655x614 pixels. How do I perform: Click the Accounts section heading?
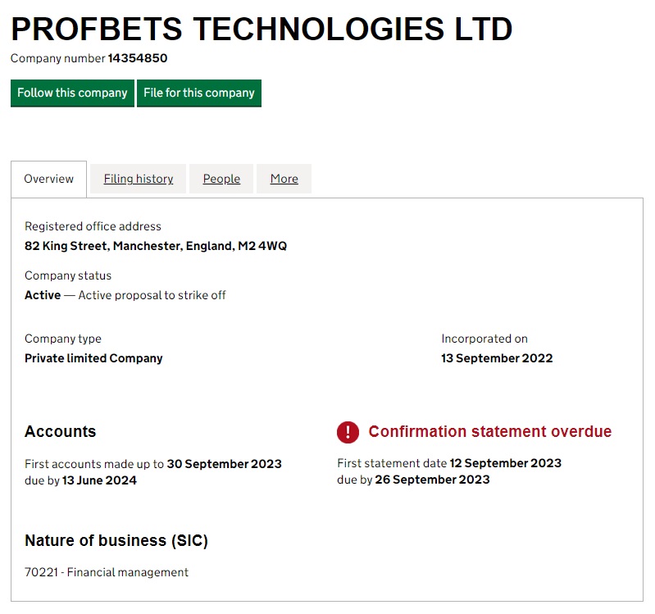[x=60, y=432]
